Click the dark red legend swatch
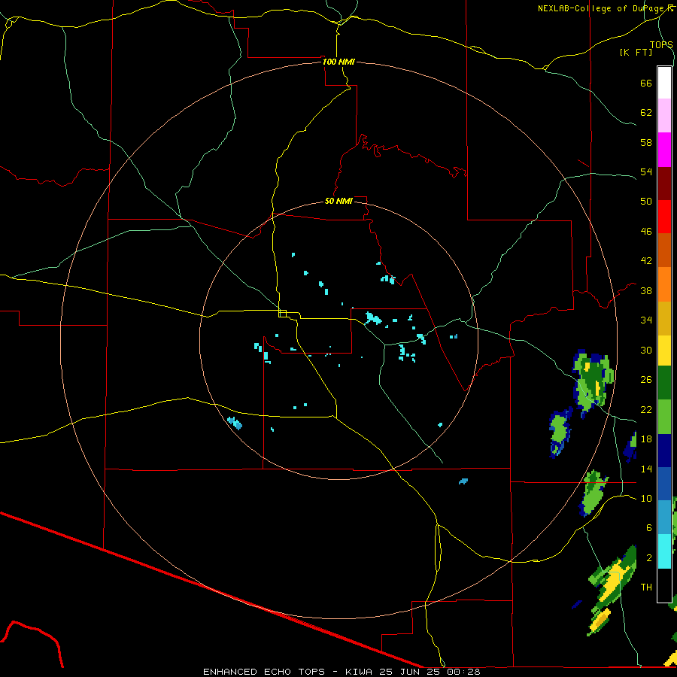The image size is (677, 677). 664,184
